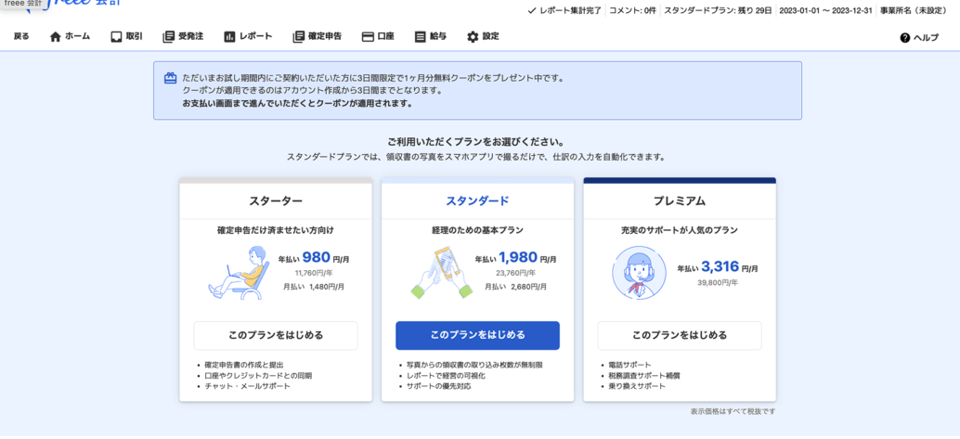Click 表示価格はすべて税抜です note
960x439 pixels.
click(x=733, y=411)
